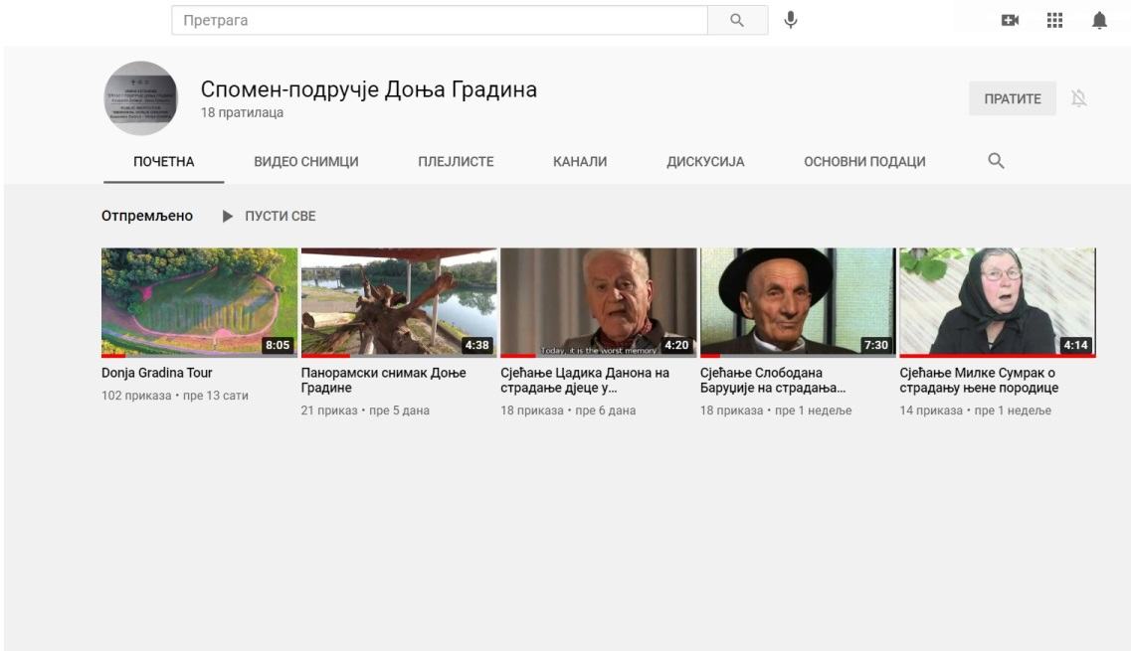1131x651 pixels.
Task: Start voice search with microphone icon
Action: [791, 20]
